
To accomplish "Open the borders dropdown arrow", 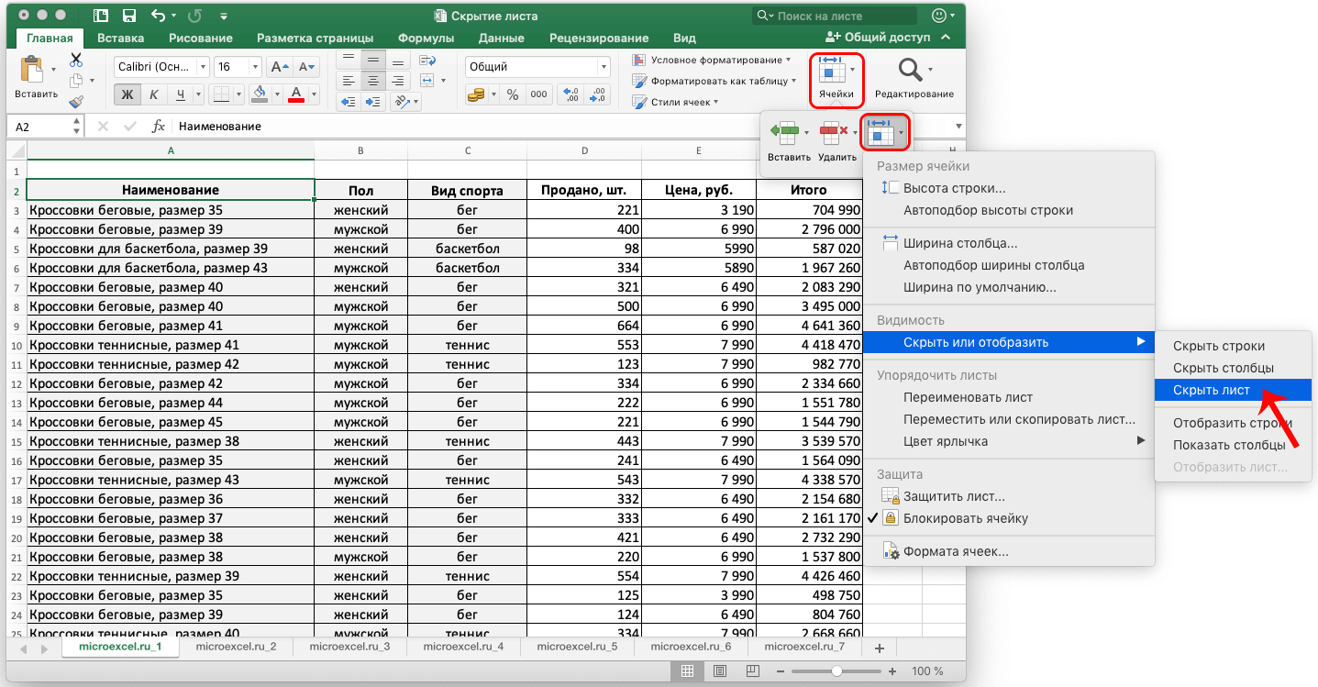I will coord(237,94).
